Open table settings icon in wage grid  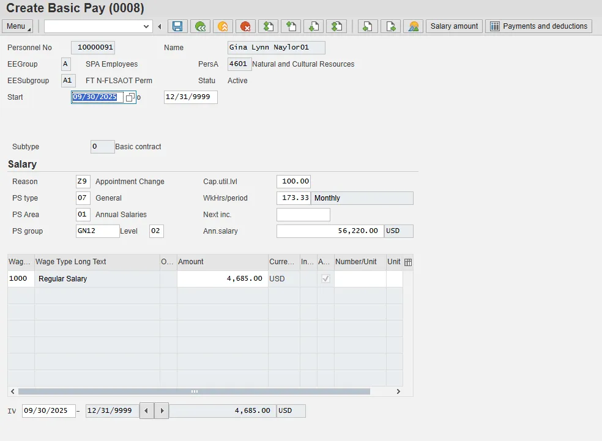coord(408,262)
